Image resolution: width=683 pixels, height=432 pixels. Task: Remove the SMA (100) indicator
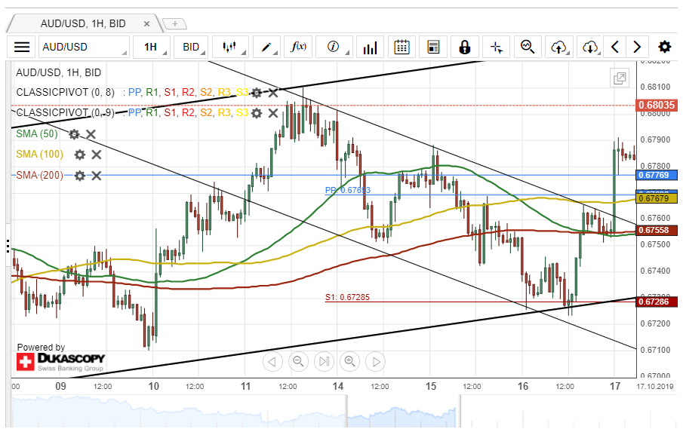tap(97, 155)
